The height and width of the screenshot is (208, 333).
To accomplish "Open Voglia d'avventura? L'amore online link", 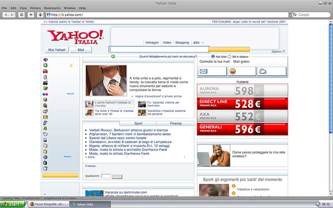I will [159, 96].
